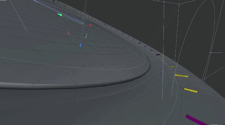
Task: Click the red dot axis handle
Action: [90, 25]
